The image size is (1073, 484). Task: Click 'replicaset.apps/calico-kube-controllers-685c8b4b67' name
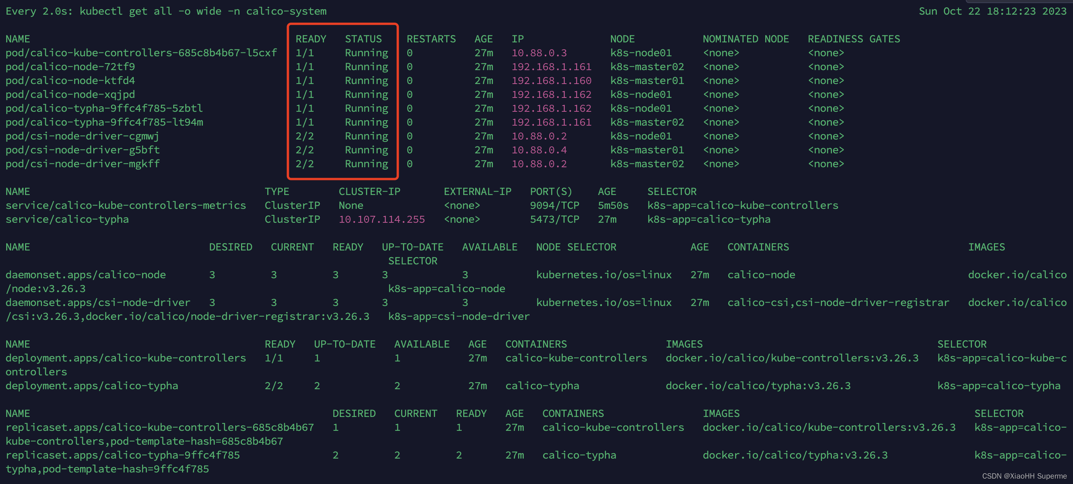160,427
